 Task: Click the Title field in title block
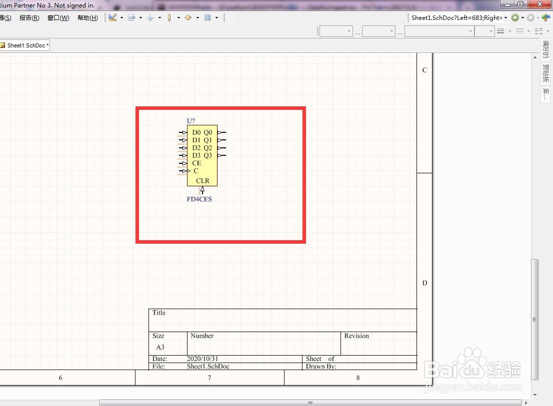[x=158, y=313]
